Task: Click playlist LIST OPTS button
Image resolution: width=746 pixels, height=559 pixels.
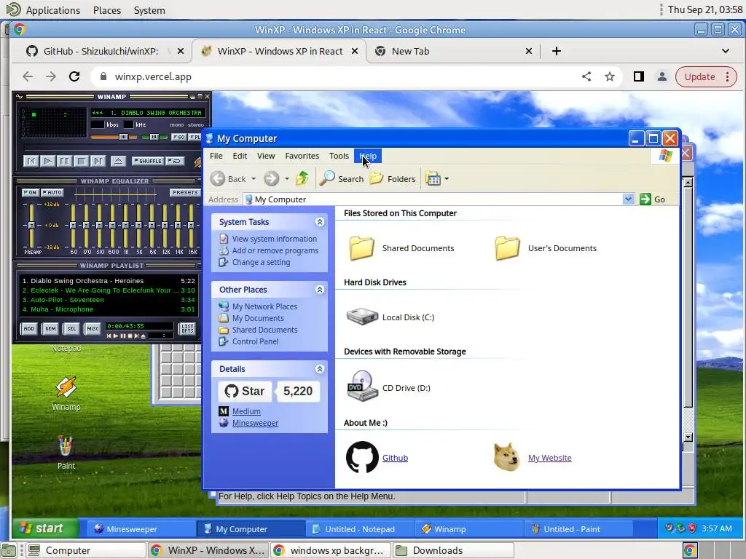Action: [x=187, y=328]
